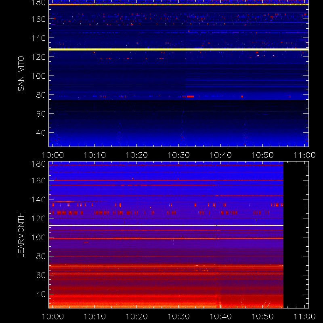This screenshot has height=323, width=323.
Task: Select the 40 tick on San Vito axis
Action: (41, 133)
